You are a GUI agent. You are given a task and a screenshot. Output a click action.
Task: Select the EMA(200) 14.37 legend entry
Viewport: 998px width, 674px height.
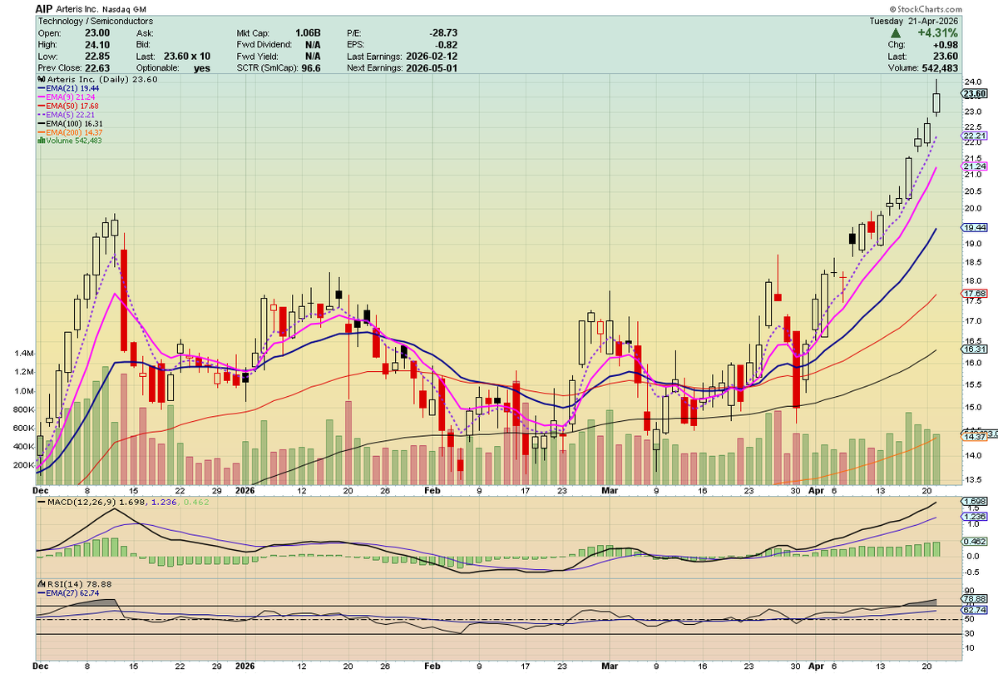[x=72, y=131]
